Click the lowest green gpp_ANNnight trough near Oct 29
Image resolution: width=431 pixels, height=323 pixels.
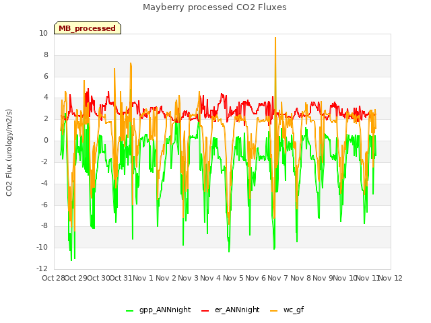point(71,260)
